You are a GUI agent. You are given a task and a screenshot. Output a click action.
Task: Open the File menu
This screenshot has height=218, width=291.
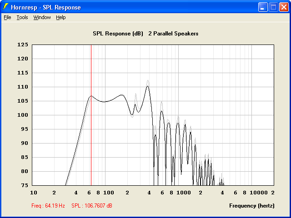coord(7,17)
